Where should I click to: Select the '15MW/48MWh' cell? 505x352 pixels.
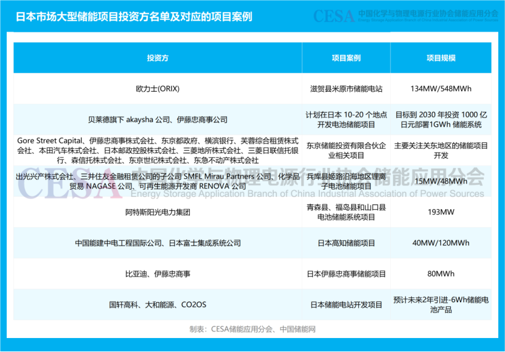point(441,181)
